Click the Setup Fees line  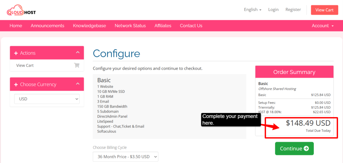tap(294, 103)
